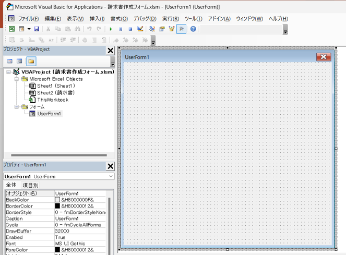Select Sheet2 (請求書) in the project tree
The width and height of the screenshot is (346, 255).
click(56, 93)
